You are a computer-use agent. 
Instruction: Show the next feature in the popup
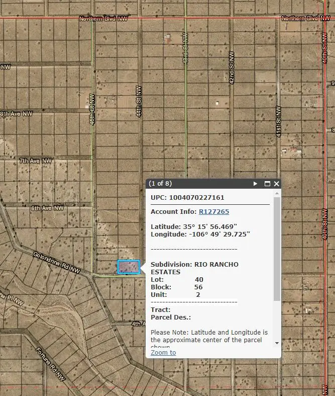coord(256,184)
